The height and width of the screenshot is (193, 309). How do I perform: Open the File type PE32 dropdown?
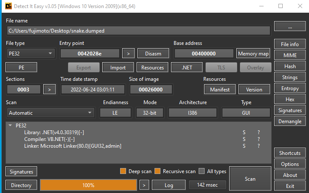31,53
